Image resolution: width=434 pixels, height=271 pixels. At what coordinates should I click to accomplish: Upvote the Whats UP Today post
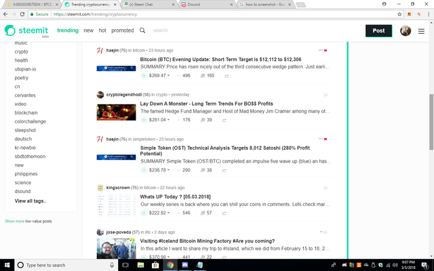(x=144, y=213)
